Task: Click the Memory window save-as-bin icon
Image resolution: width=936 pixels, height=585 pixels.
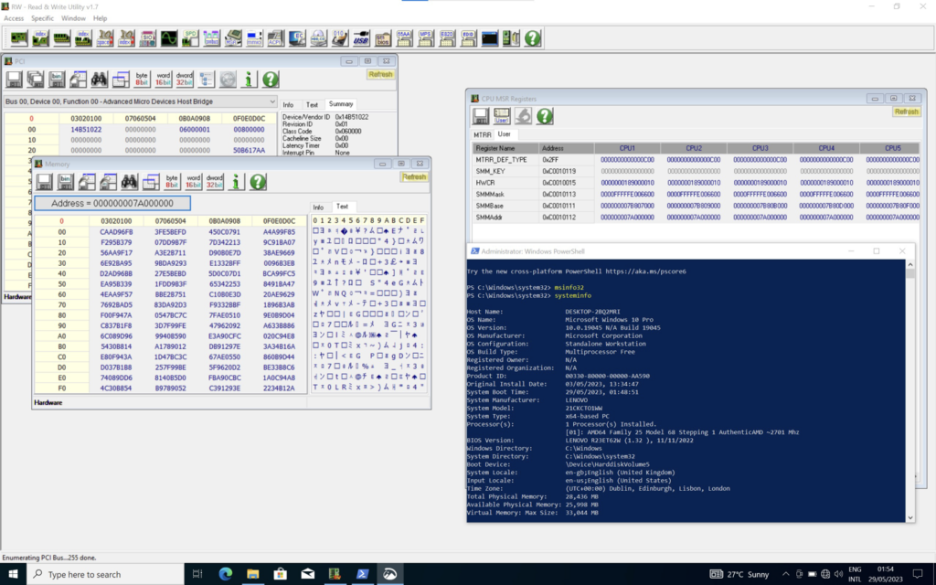Action: pos(66,182)
